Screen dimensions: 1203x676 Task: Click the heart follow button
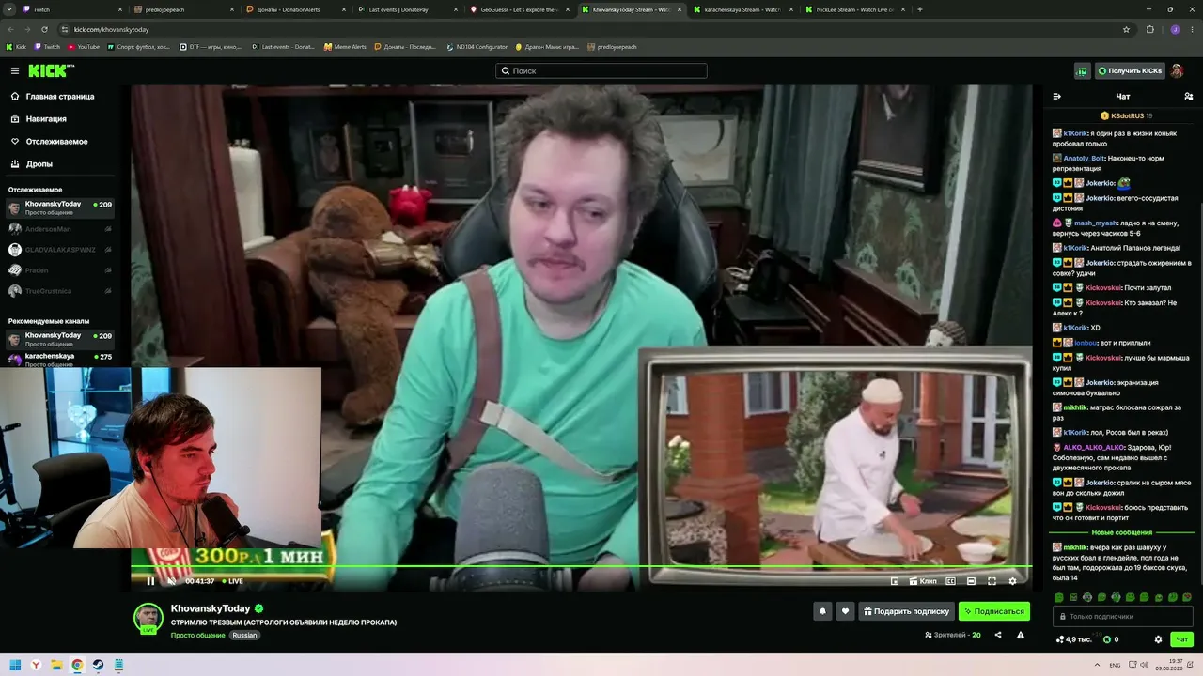[845, 611]
